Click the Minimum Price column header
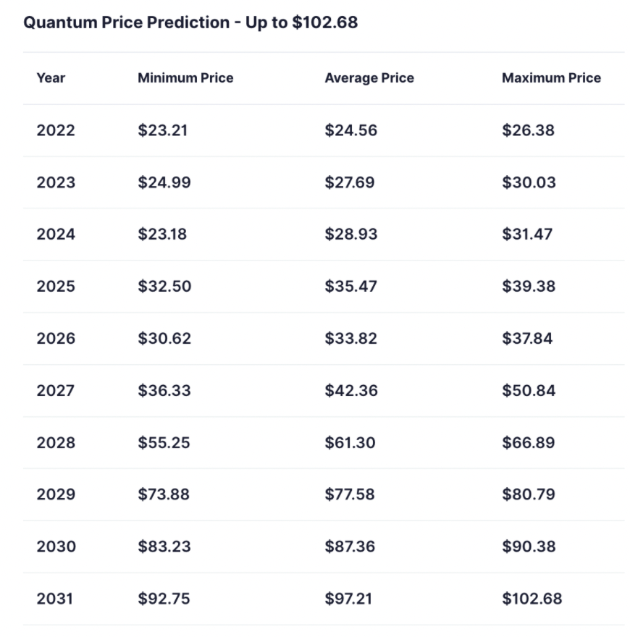This screenshot has width=630, height=637. (x=185, y=78)
